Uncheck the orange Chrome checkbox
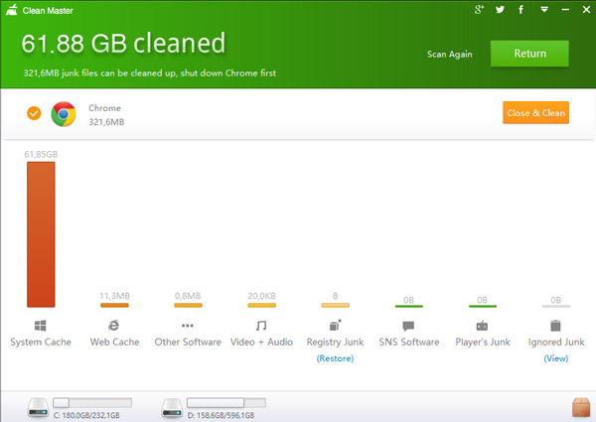The height and width of the screenshot is (422, 596). (34, 113)
